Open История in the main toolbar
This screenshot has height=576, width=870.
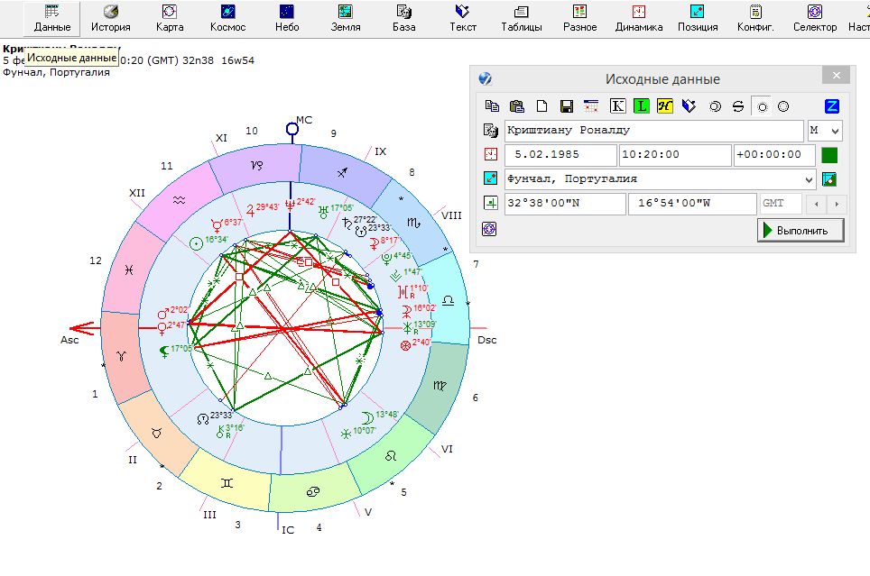tap(111, 18)
